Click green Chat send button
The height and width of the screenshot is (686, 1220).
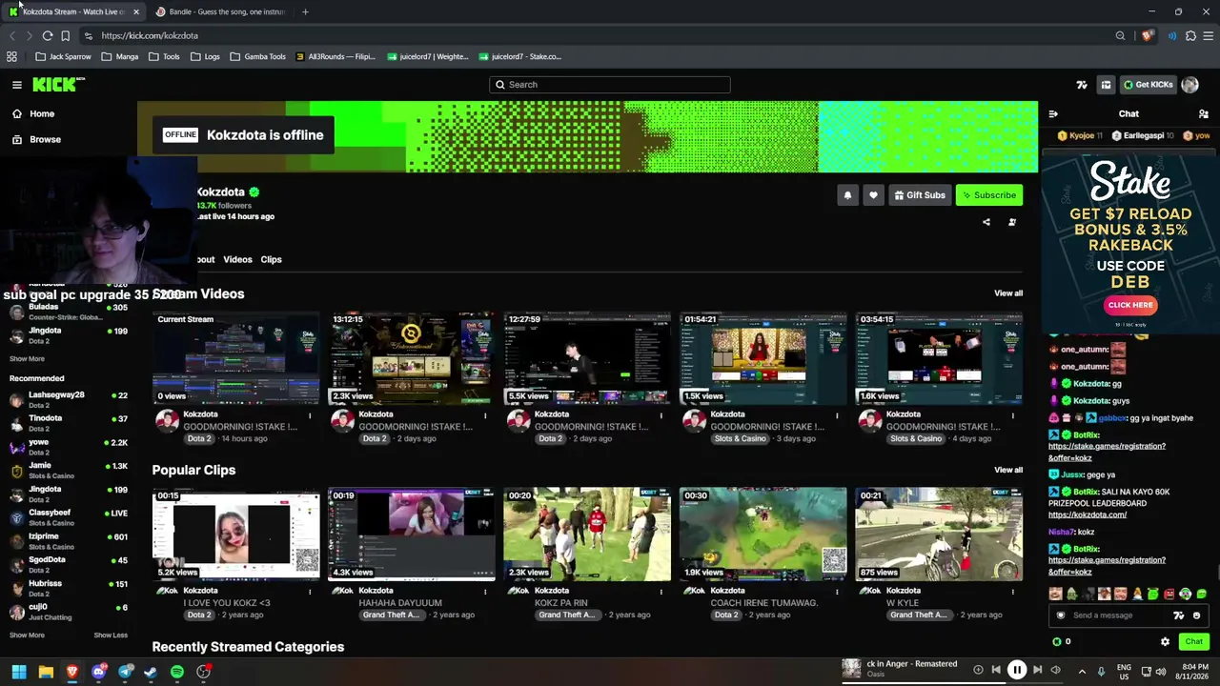1193,641
